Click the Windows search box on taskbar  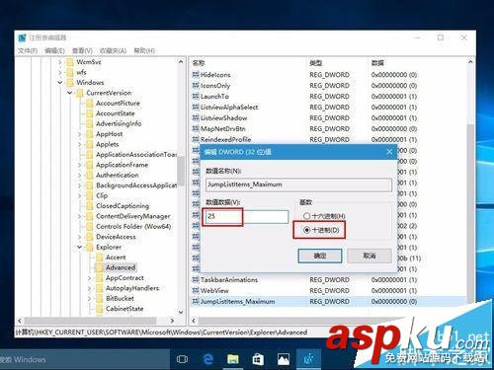point(84,359)
